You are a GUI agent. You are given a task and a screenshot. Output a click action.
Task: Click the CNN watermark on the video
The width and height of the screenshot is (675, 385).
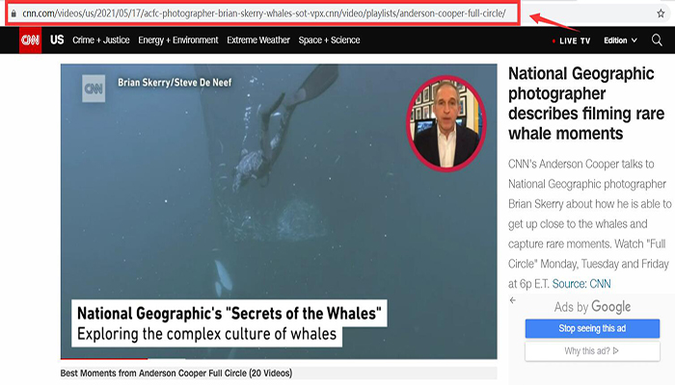tap(94, 89)
